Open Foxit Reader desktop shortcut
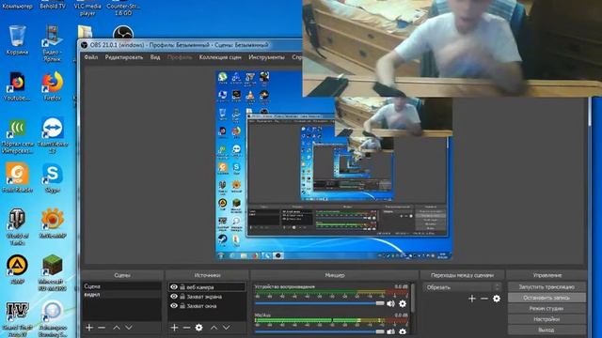Image resolution: width=602 pixels, height=338 pixels. pyautogui.click(x=17, y=177)
